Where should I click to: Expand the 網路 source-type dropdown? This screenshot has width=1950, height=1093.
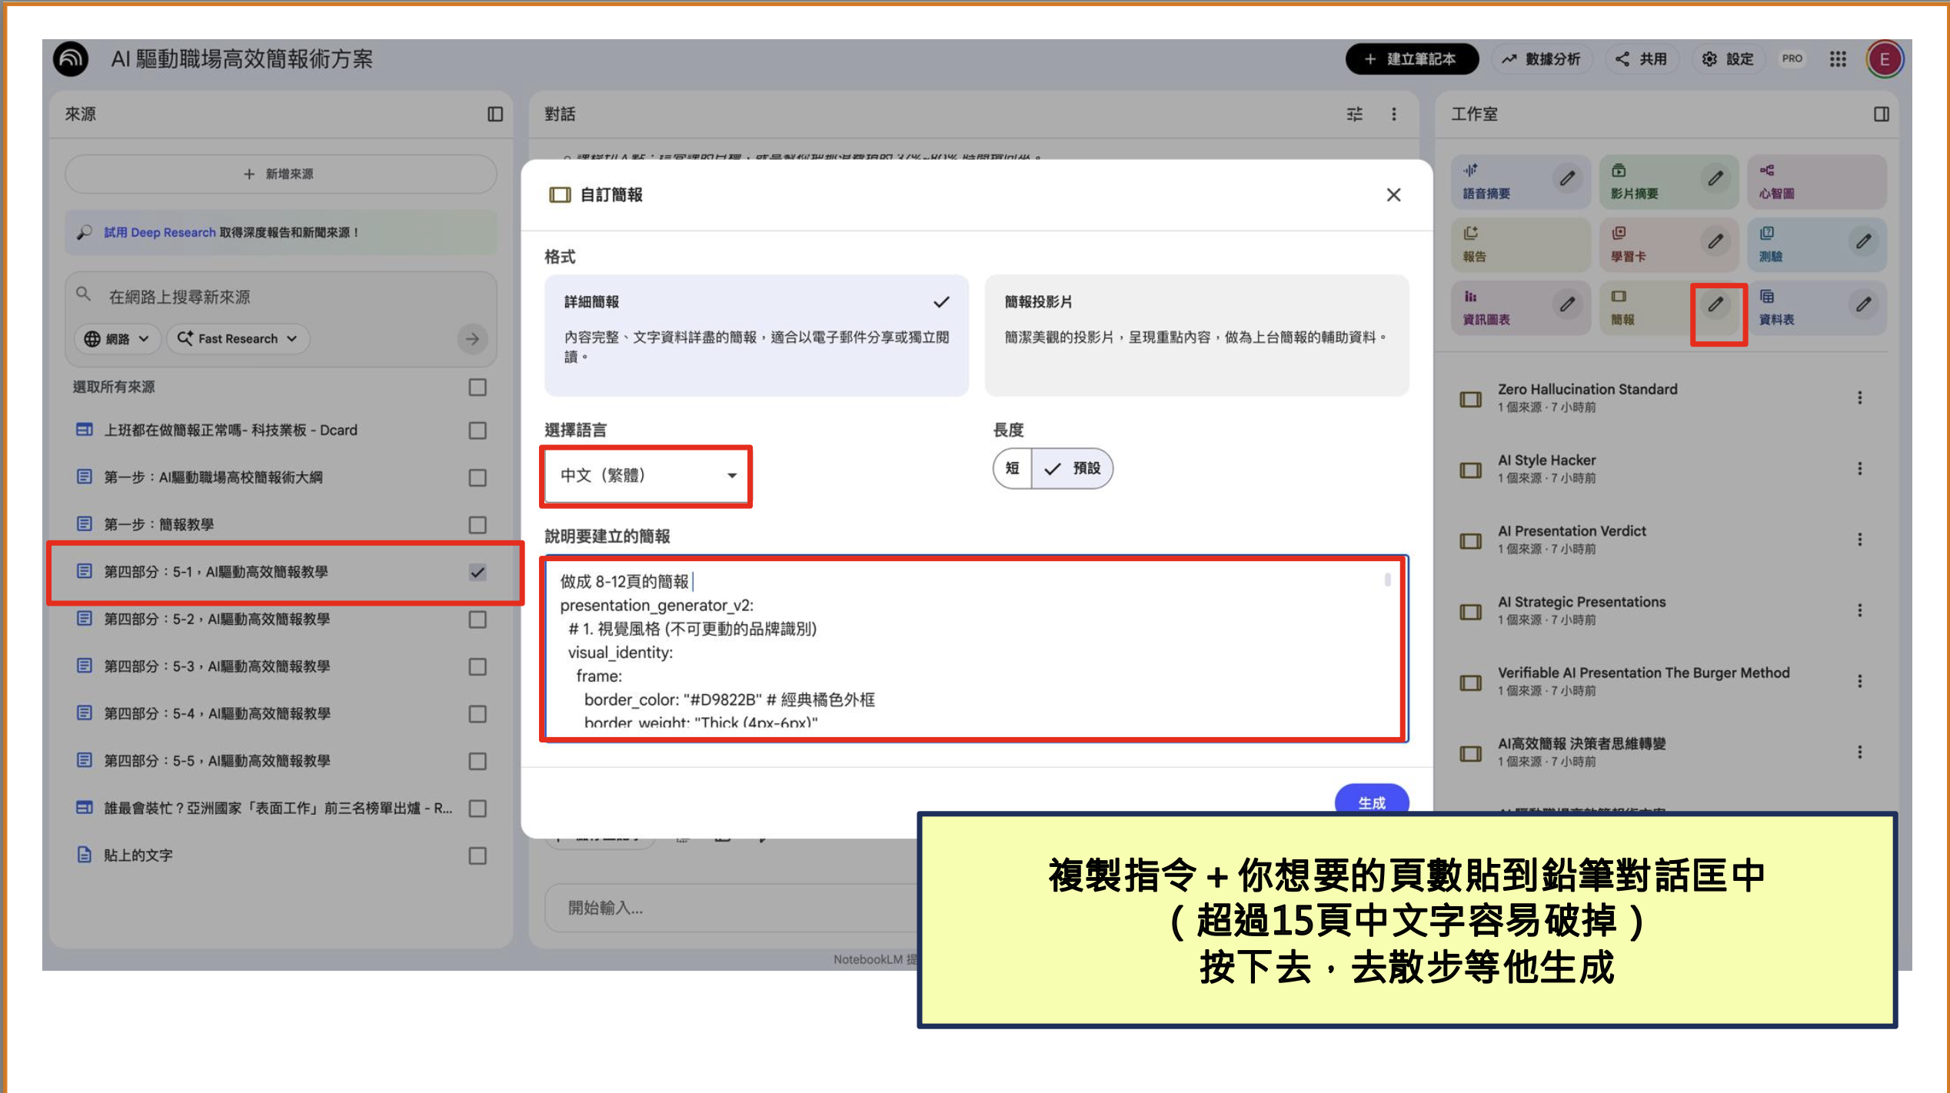click(117, 339)
